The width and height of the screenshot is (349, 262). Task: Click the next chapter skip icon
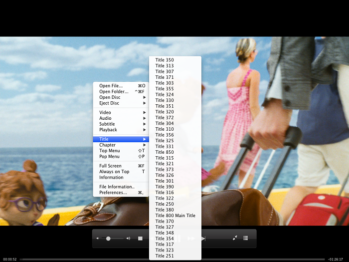[x=203, y=239]
